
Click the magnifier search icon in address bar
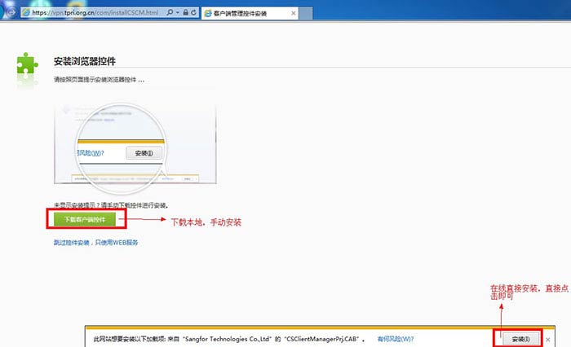(168, 14)
